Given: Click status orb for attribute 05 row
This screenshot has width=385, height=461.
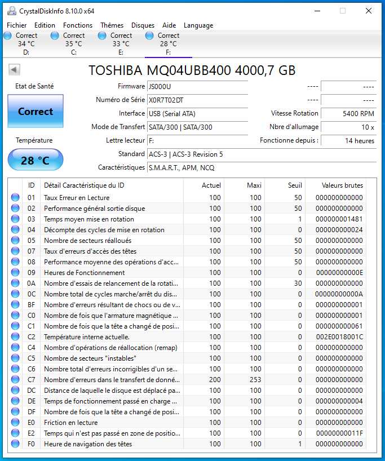Looking at the screenshot, I should [15, 240].
